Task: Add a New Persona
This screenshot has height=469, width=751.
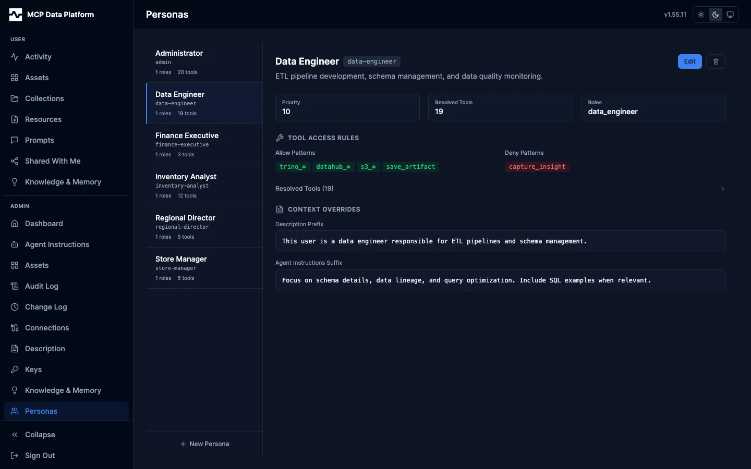Action: pyautogui.click(x=204, y=444)
